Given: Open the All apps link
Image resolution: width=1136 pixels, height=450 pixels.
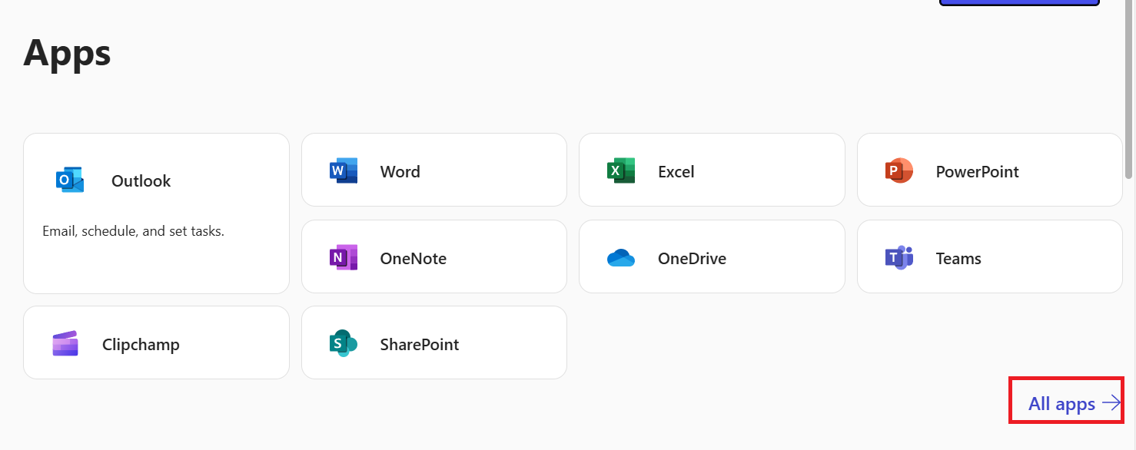Looking at the screenshot, I should pyautogui.click(x=1061, y=404).
